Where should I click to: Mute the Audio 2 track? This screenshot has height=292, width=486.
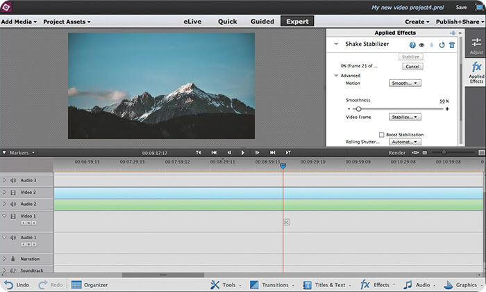pyautogui.click(x=13, y=204)
